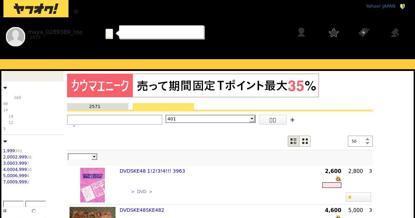Image resolution: width=415 pixels, height=218 pixels.
Task: Open the category dropdown showing 401
Action: pos(210,119)
